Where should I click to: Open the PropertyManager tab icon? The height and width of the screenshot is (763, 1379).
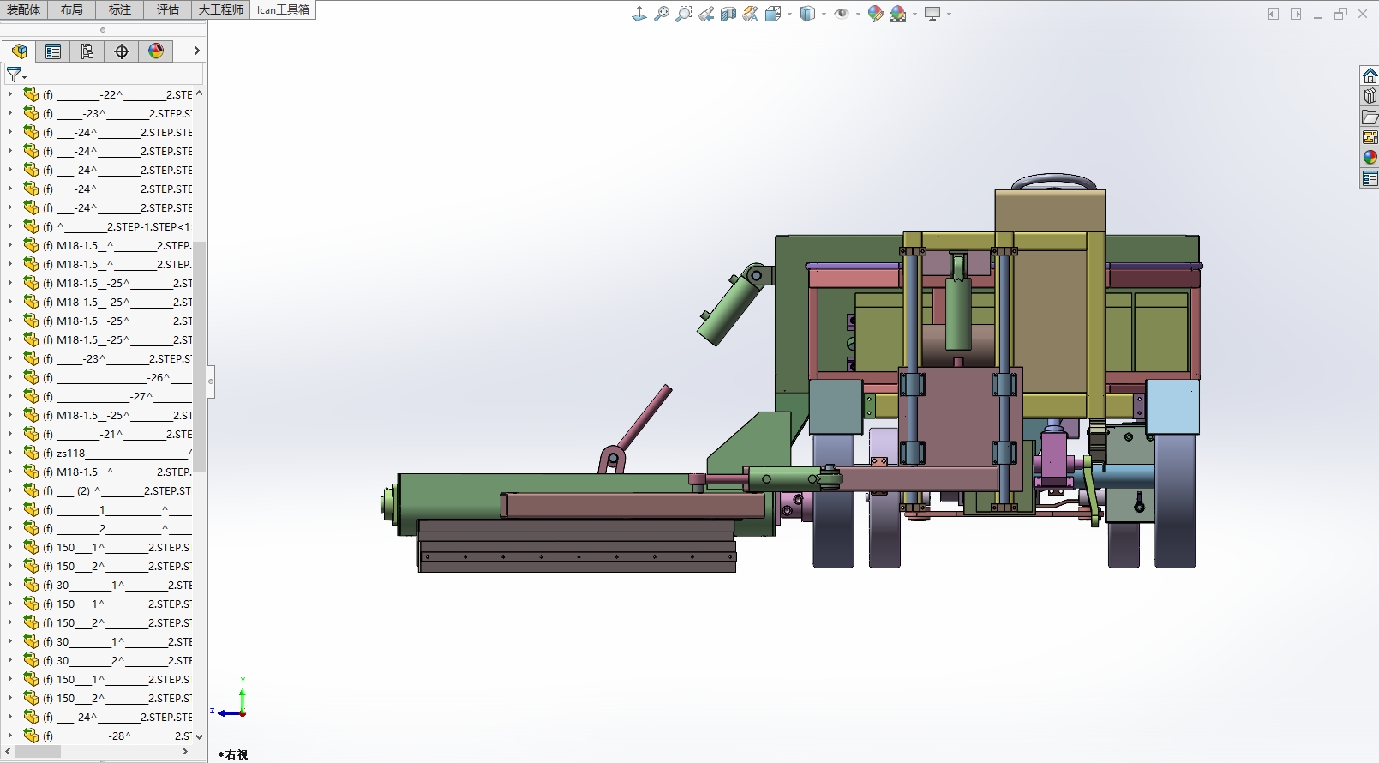pos(53,51)
